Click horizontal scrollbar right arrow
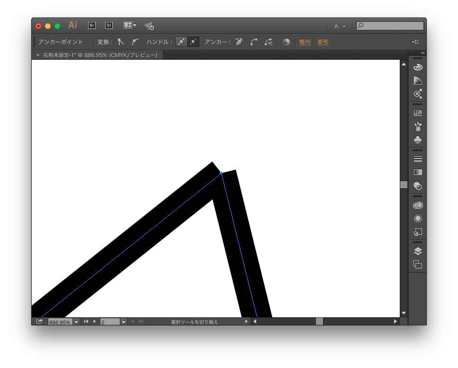The height and width of the screenshot is (368, 458). pos(395,322)
